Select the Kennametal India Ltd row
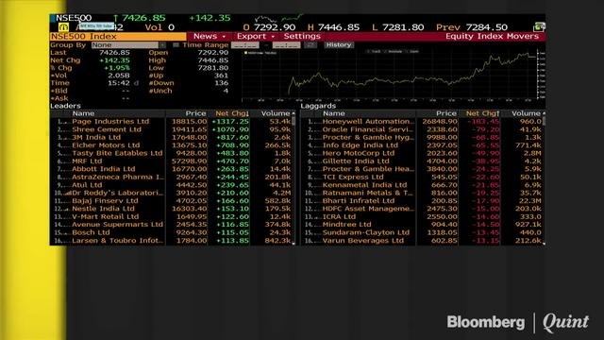Screen dimensions: 604x340 [x=421, y=185]
